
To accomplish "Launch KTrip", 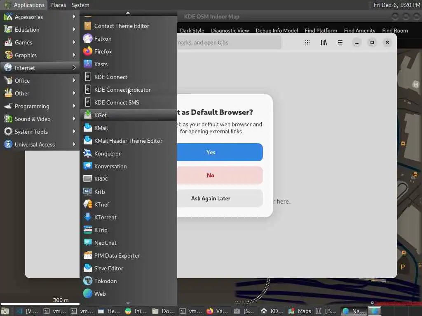I will point(129,230).
